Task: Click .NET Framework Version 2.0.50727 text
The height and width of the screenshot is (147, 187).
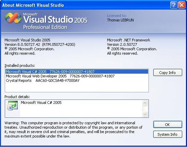Action: (x=122, y=44)
